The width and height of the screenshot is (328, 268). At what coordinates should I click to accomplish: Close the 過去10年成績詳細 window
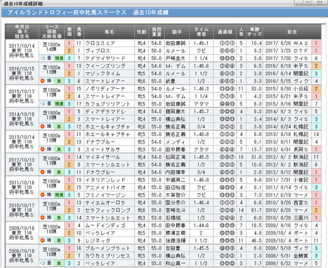[x=320, y=3]
